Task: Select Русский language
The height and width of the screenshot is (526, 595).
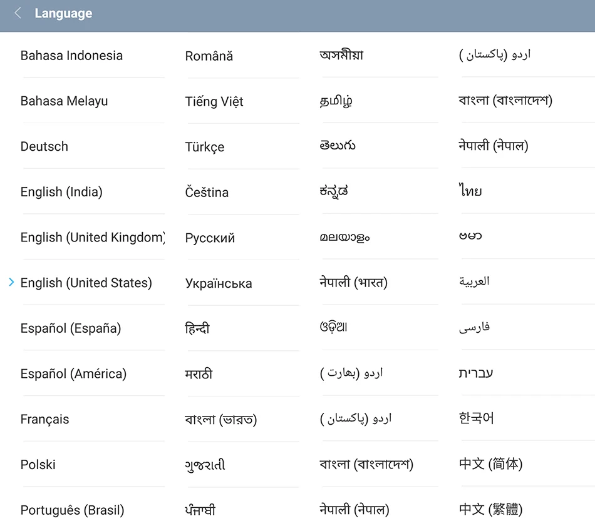Action: (x=210, y=238)
